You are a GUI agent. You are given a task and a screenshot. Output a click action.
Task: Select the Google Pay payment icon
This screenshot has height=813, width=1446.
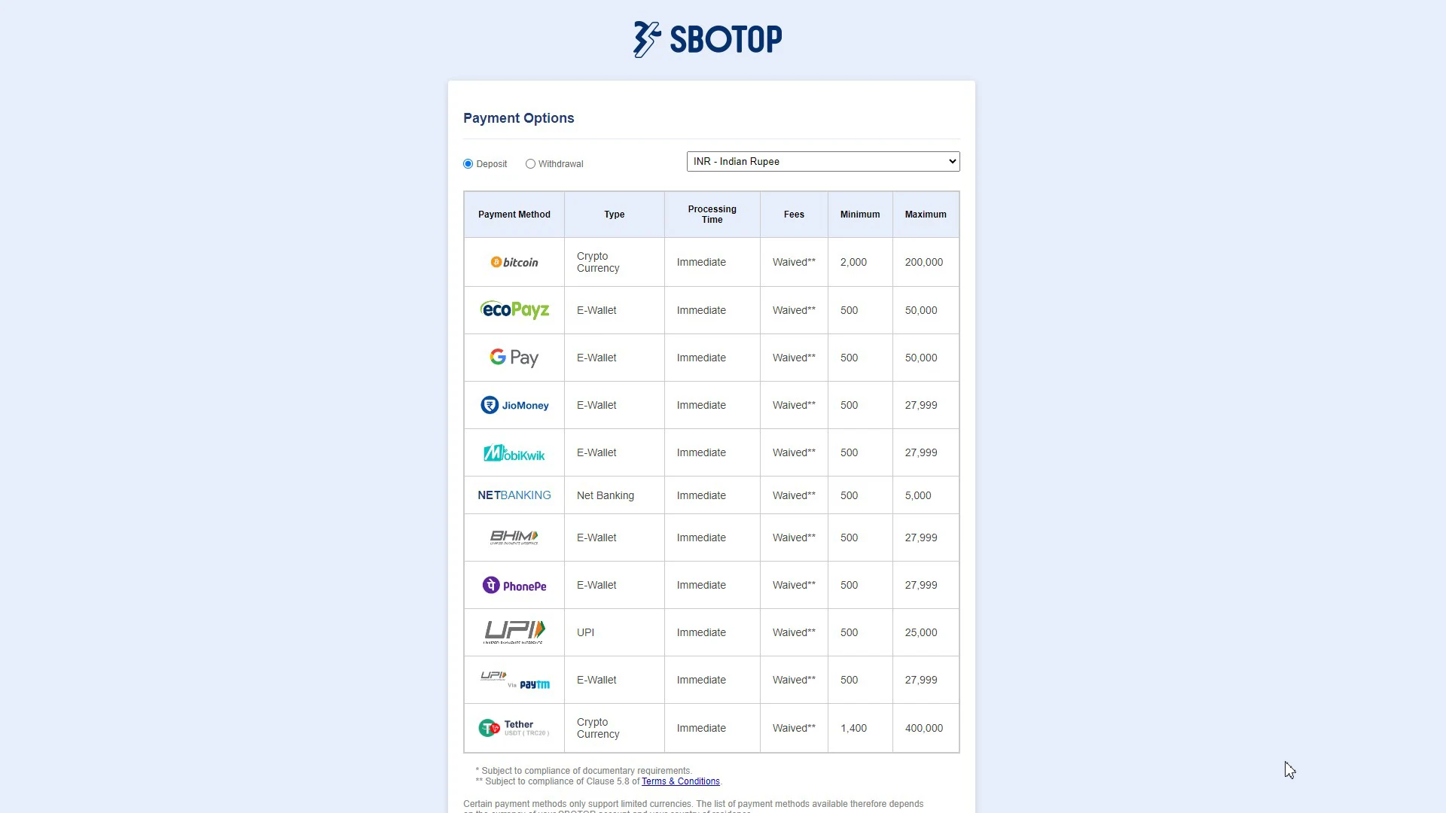[x=514, y=358]
